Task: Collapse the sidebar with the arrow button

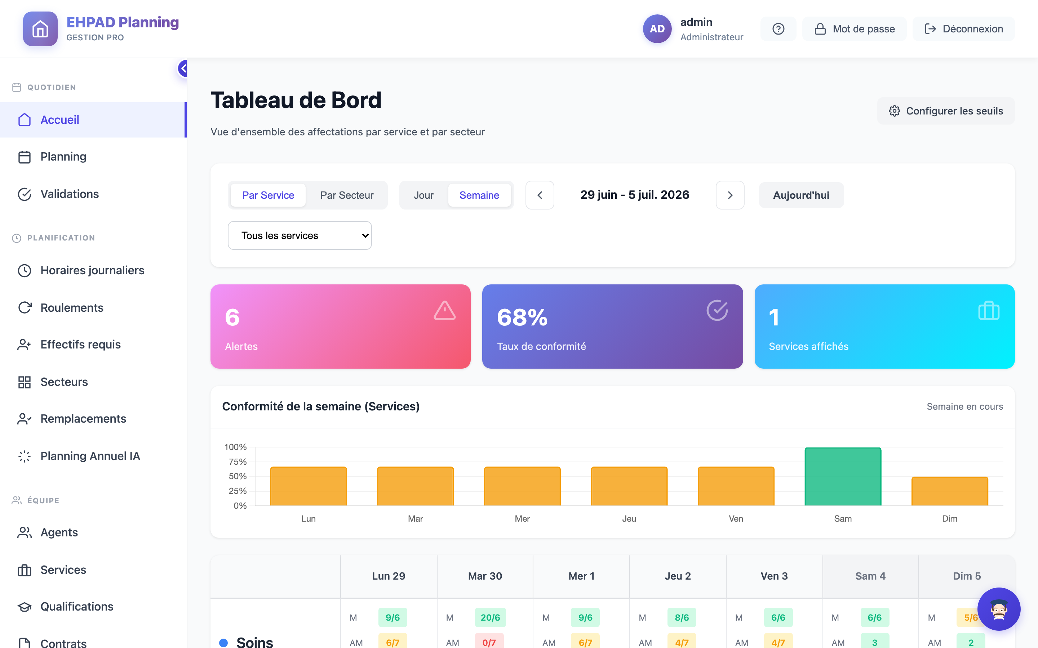Action: [x=183, y=68]
